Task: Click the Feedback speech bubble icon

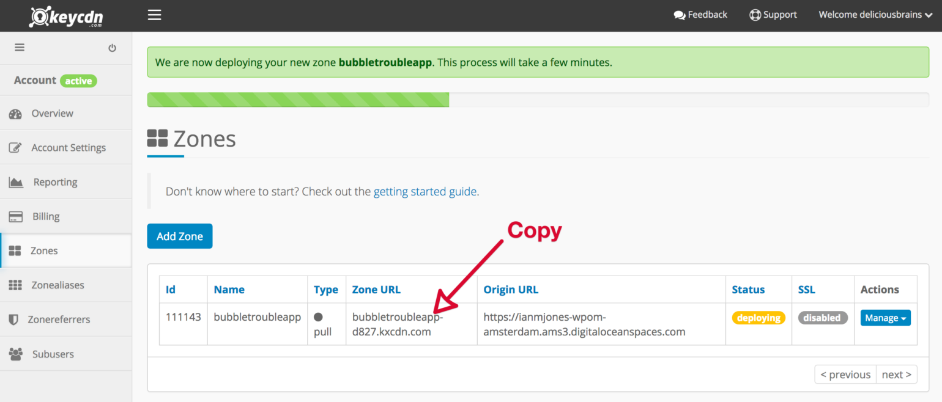Action: click(679, 15)
